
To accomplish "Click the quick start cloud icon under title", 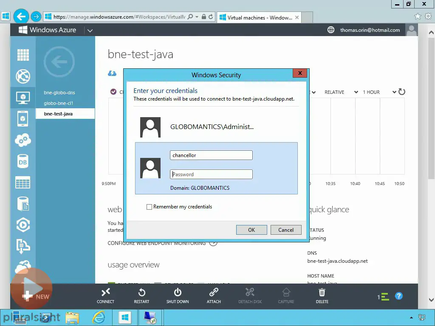I will coord(112,73).
